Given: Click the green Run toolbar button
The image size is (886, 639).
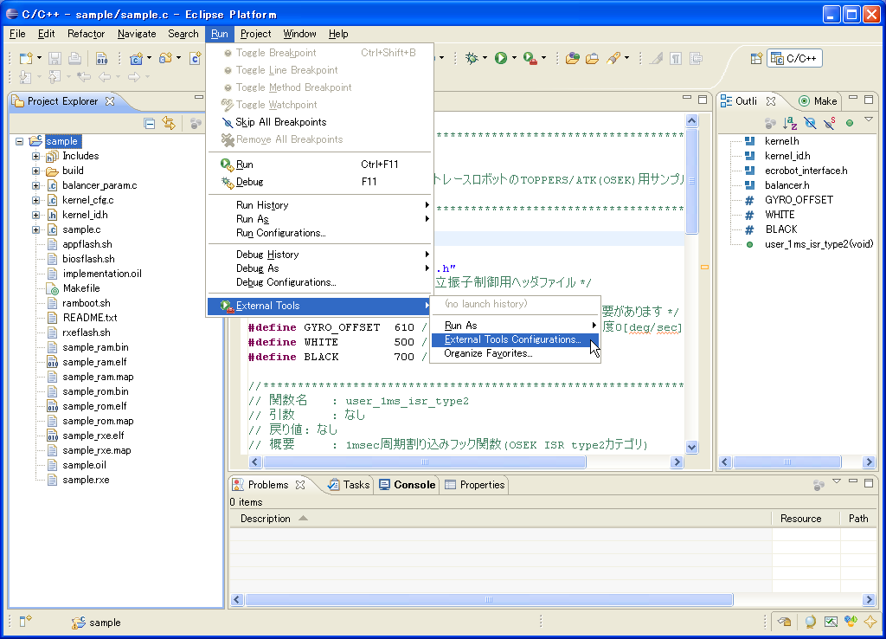Looking at the screenshot, I should (x=501, y=58).
